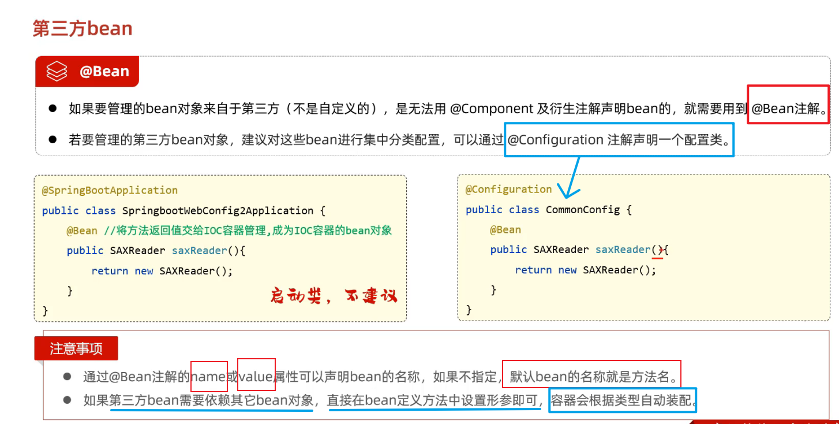This screenshot has width=839, height=424.
Task: Select the CommonConfig class name
Action: [x=583, y=209]
